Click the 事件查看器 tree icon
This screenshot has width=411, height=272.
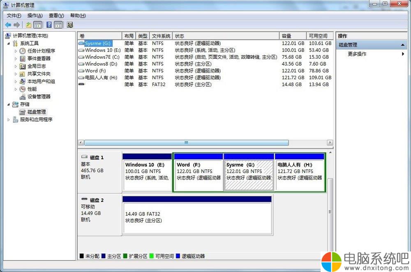[x=23, y=59]
